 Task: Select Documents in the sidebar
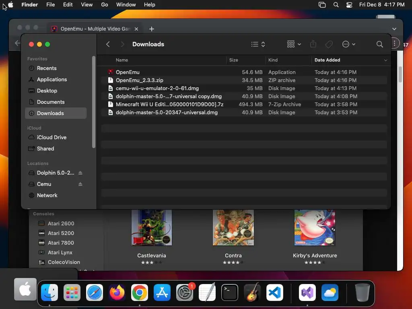[56, 102]
